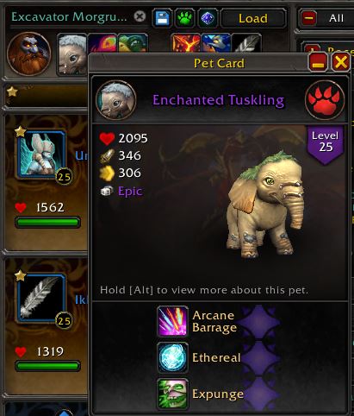The width and height of the screenshot is (354, 416).
Task: Clear the Excavator Morgru target with X
Action: (140, 16)
